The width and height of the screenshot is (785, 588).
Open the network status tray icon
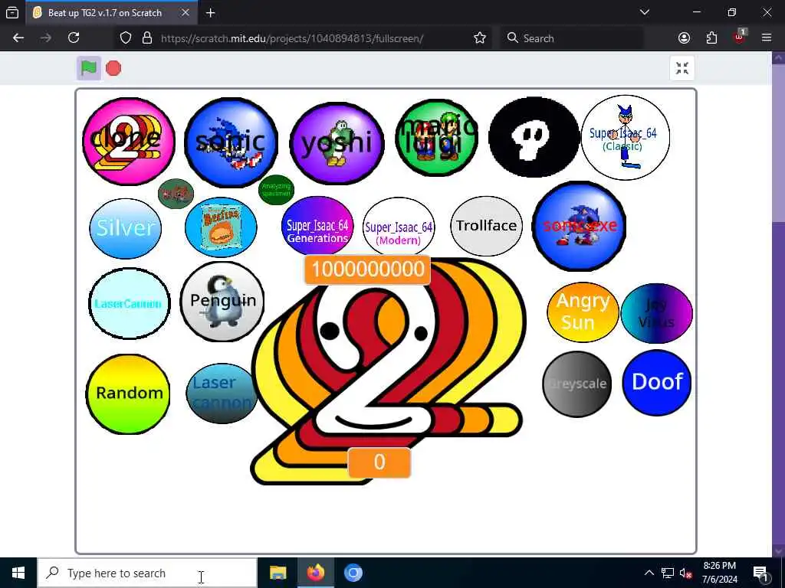(x=668, y=573)
